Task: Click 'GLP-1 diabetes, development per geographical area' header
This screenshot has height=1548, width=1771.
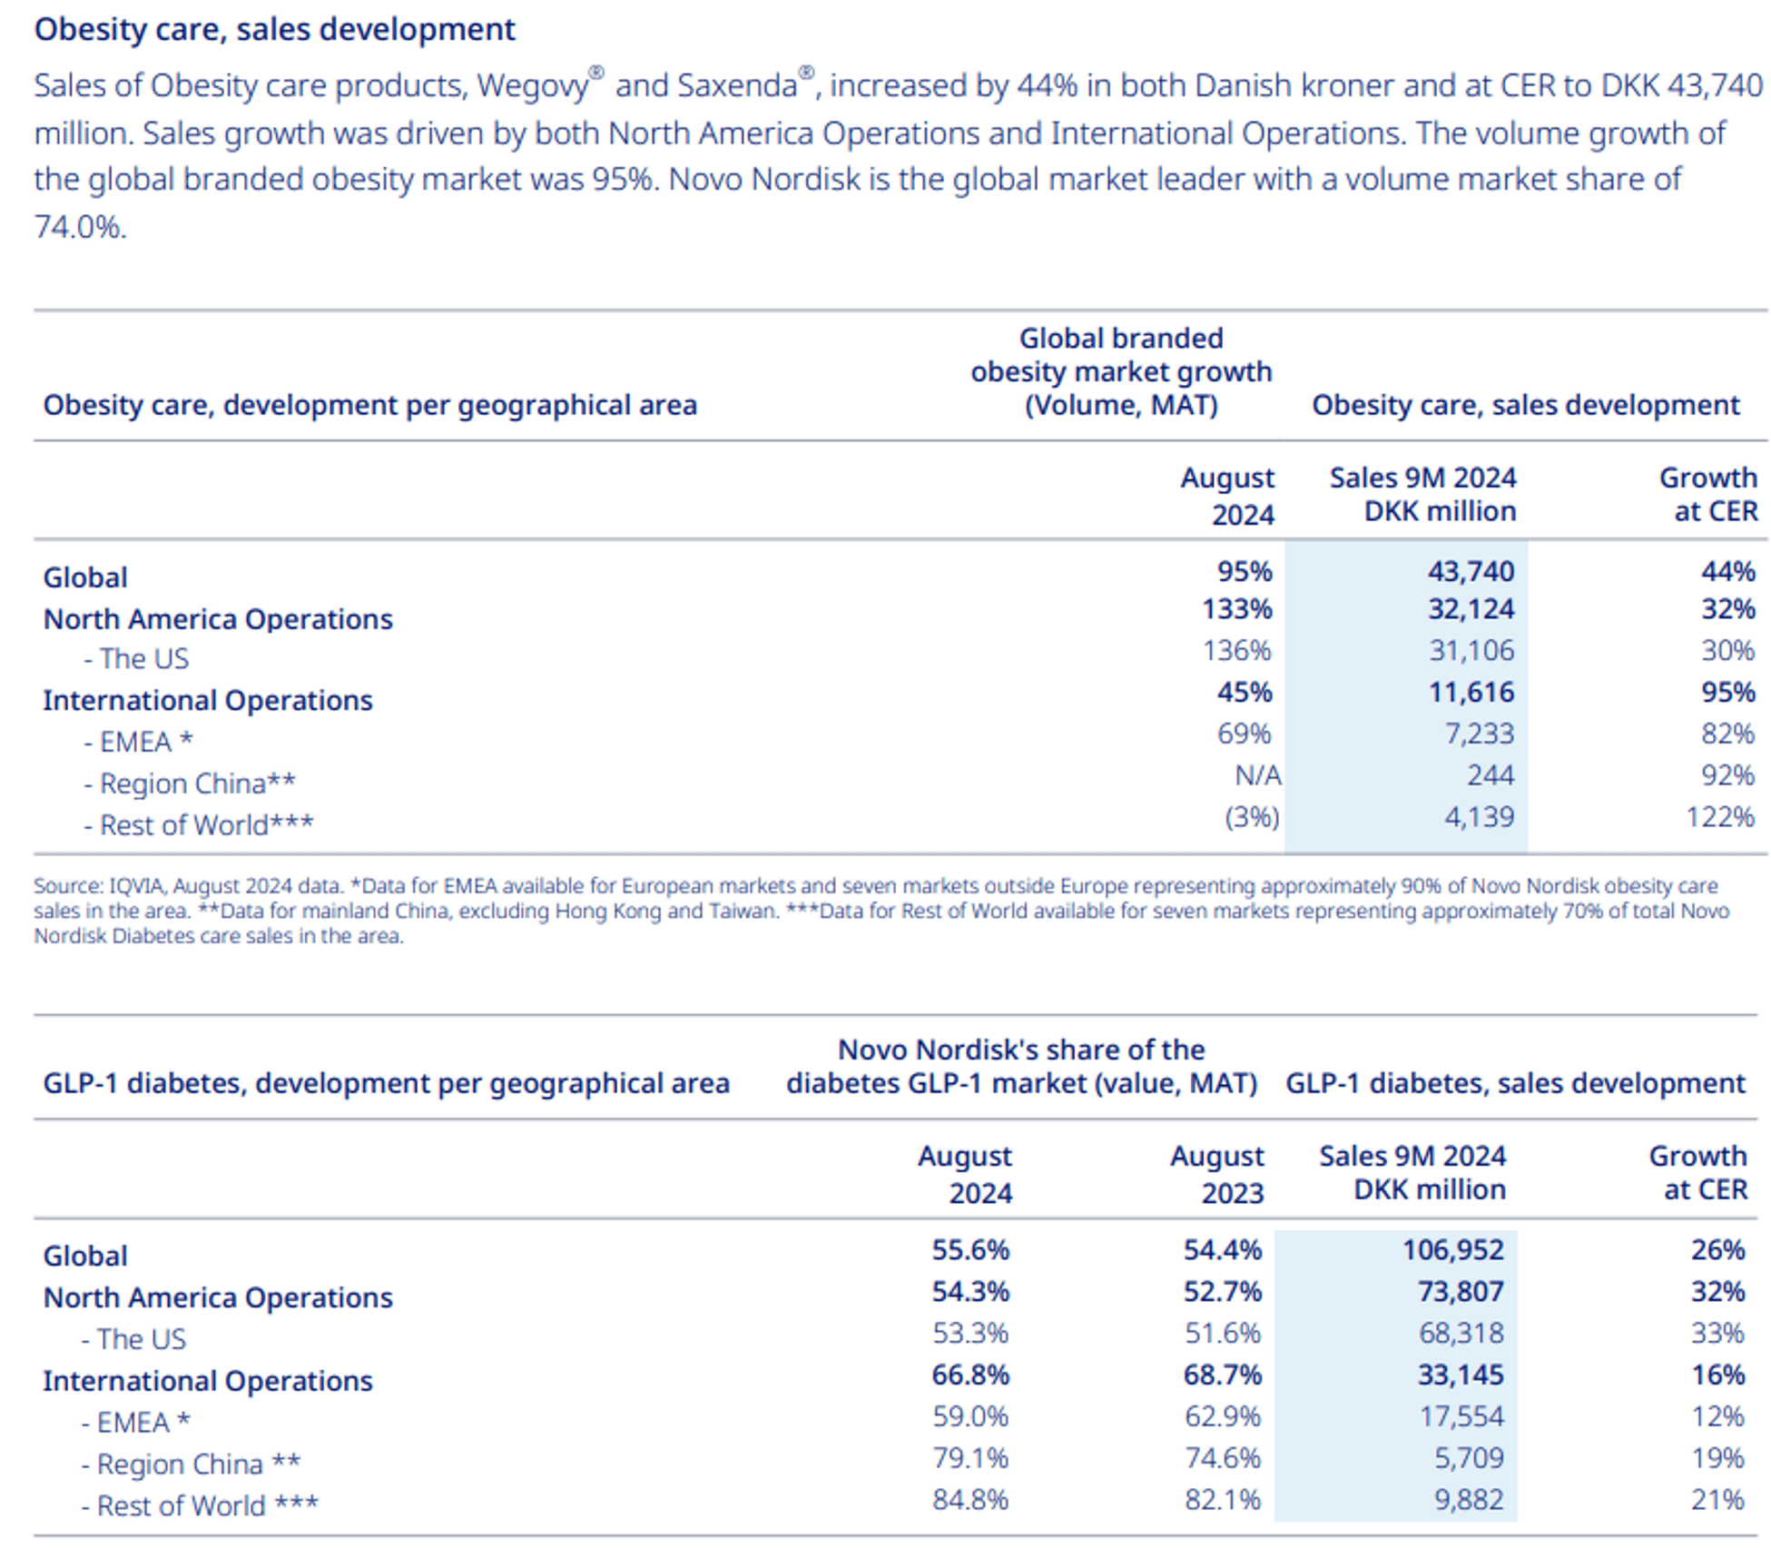Action: click(387, 1082)
